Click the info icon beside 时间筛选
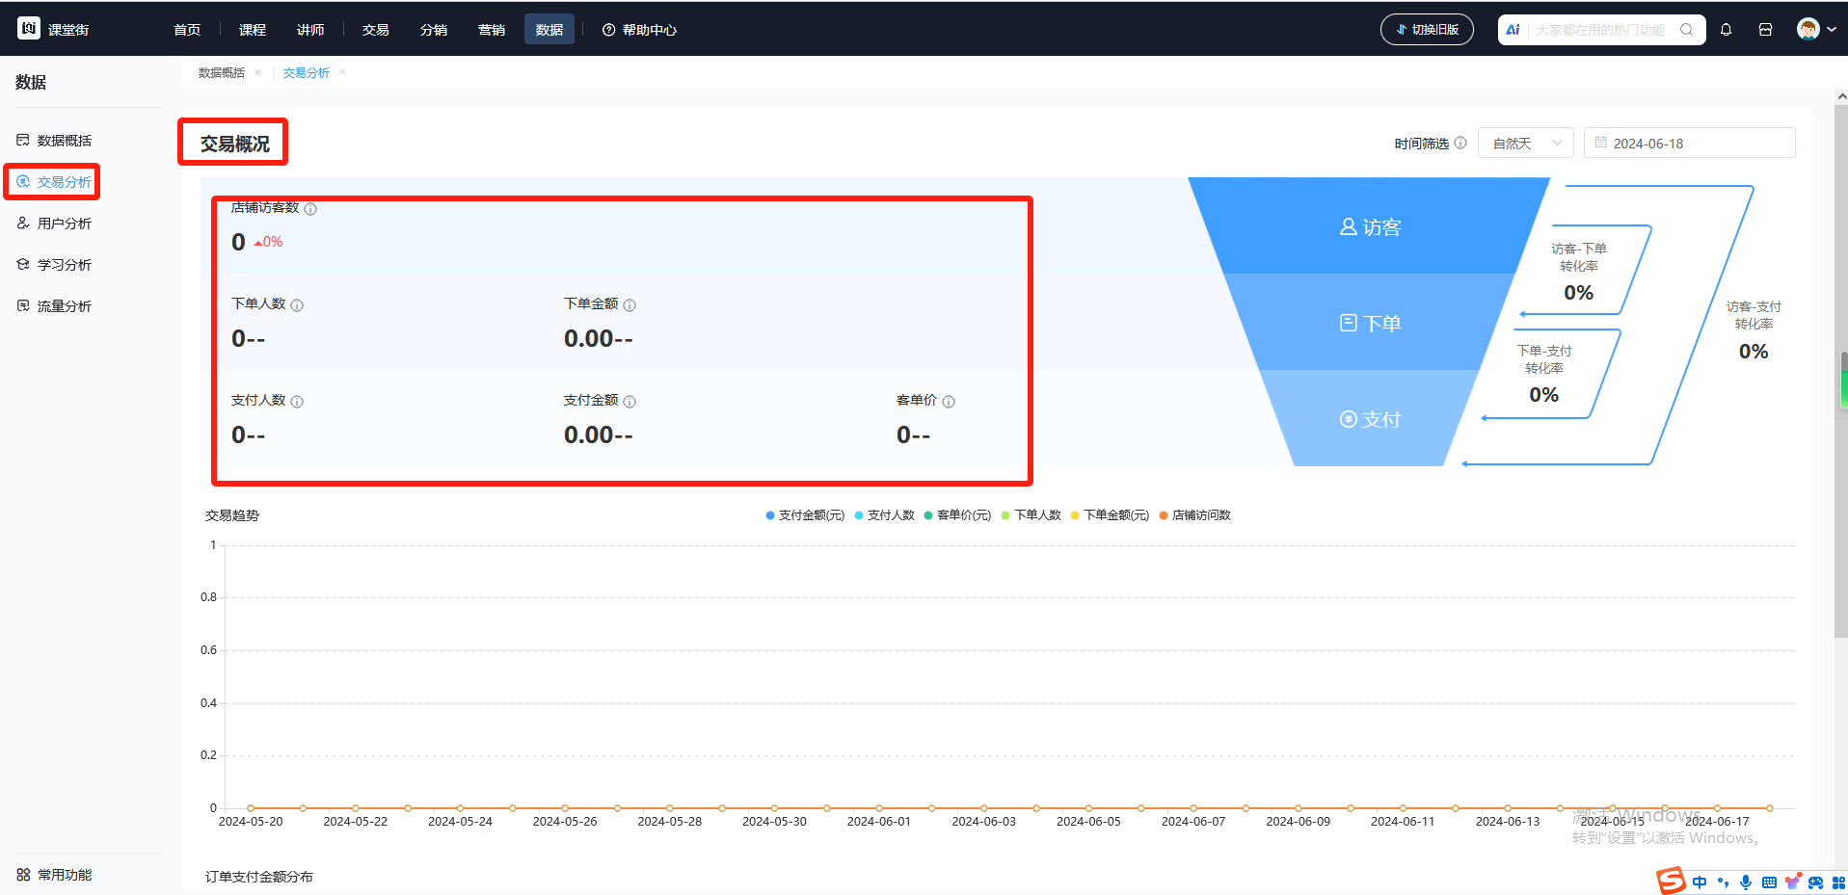Screen dimensions: 1848x895 click(x=1460, y=143)
